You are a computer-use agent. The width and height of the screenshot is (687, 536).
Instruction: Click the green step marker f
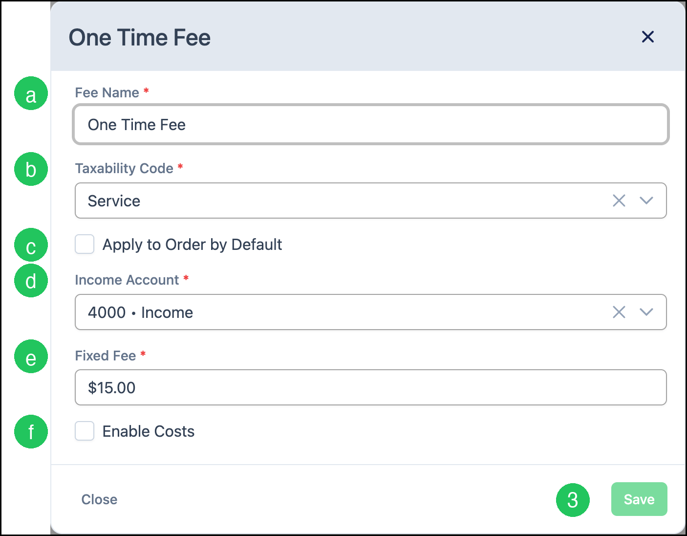point(31,432)
